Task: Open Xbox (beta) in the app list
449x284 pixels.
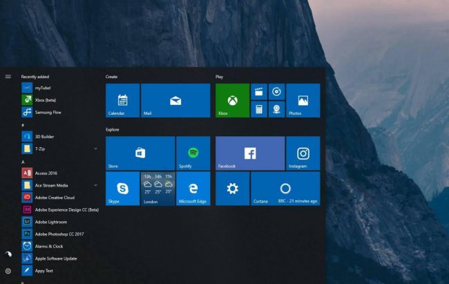Action: pyautogui.click(x=60, y=100)
